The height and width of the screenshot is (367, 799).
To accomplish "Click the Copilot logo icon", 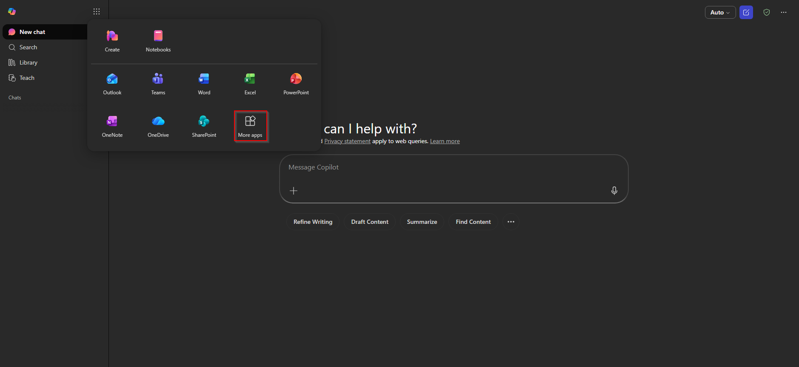I will 12,11.
